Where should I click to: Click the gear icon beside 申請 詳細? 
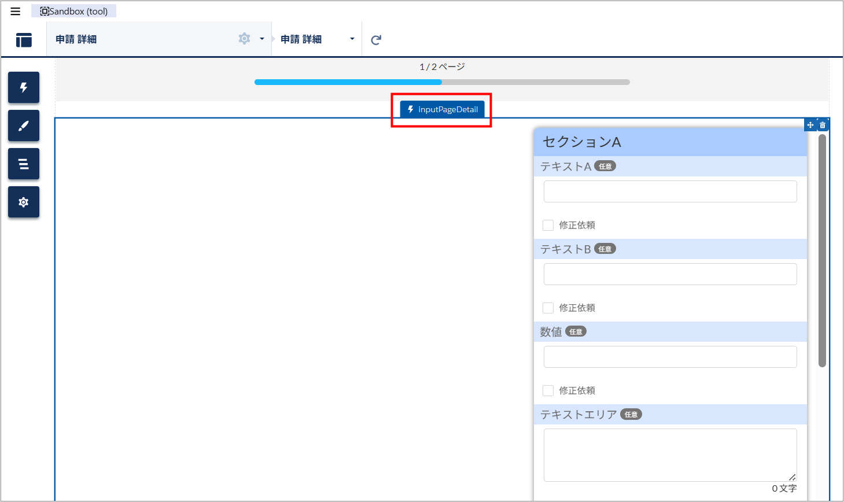(244, 39)
